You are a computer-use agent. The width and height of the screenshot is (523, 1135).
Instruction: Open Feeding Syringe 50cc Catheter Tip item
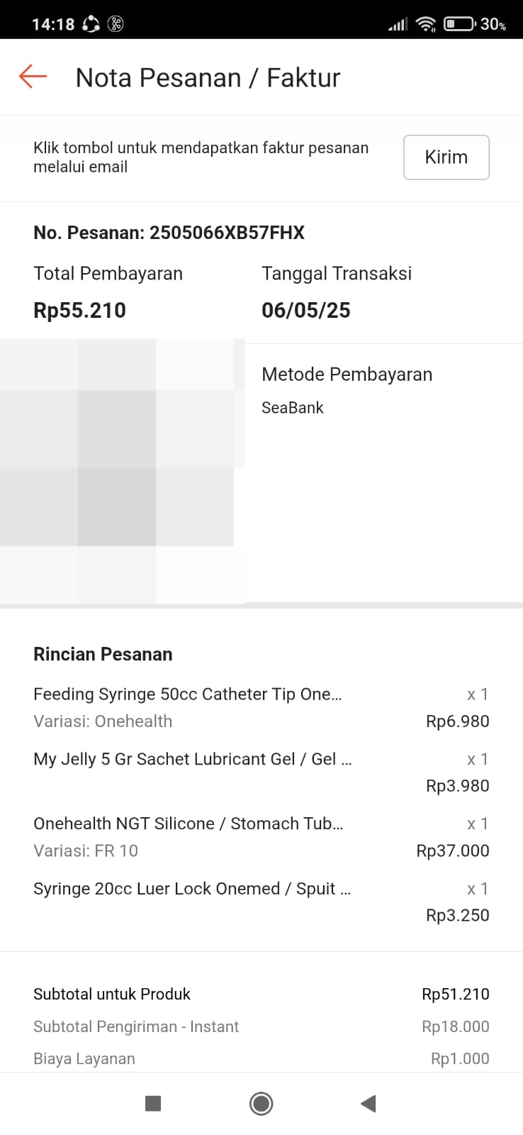188,694
